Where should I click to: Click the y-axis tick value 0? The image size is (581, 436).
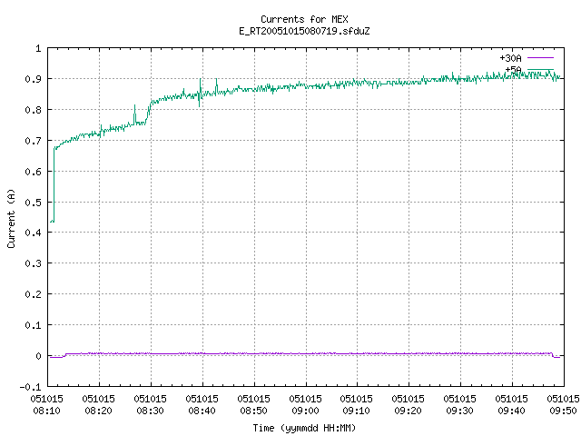click(x=38, y=356)
